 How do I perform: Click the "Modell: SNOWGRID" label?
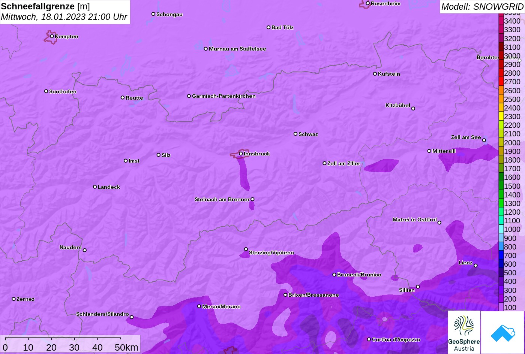(482, 7)
